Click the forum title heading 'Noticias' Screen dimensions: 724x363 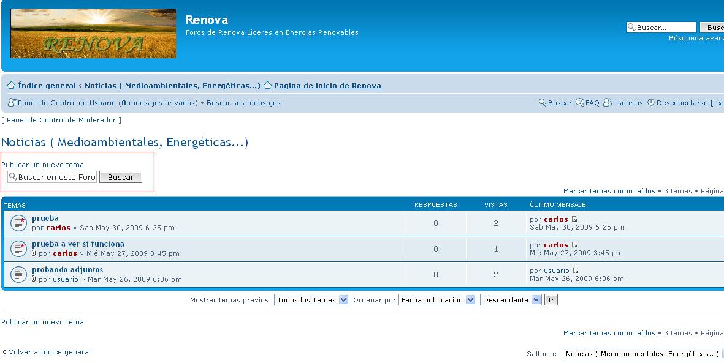point(124,142)
